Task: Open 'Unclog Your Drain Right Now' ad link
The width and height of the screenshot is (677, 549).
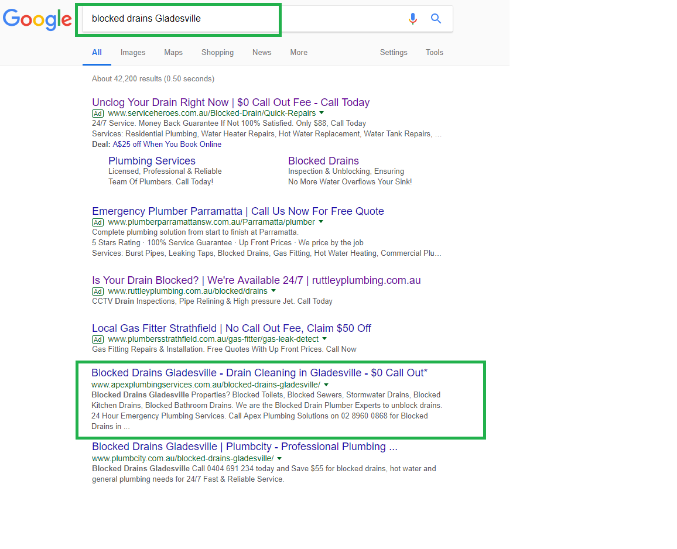Action: point(231,102)
